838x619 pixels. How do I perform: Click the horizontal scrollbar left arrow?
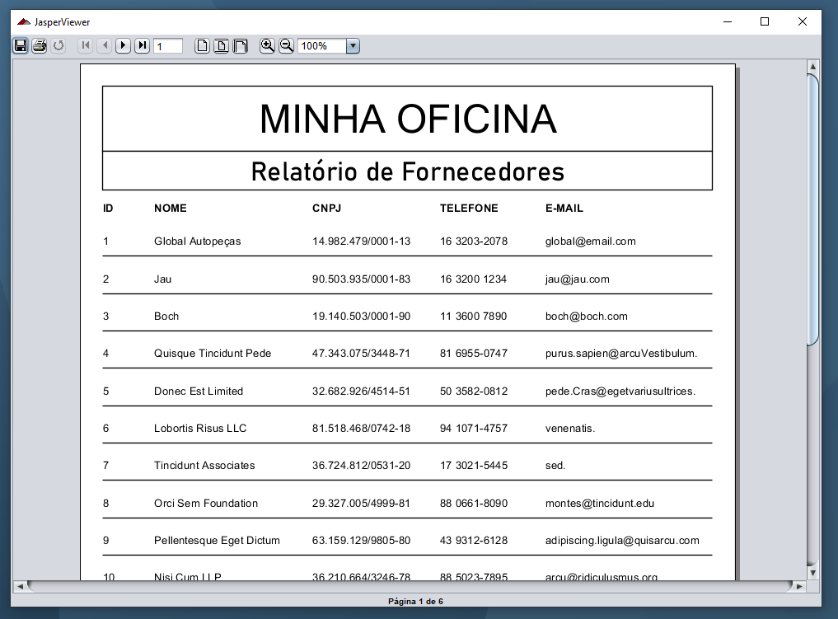[21, 586]
